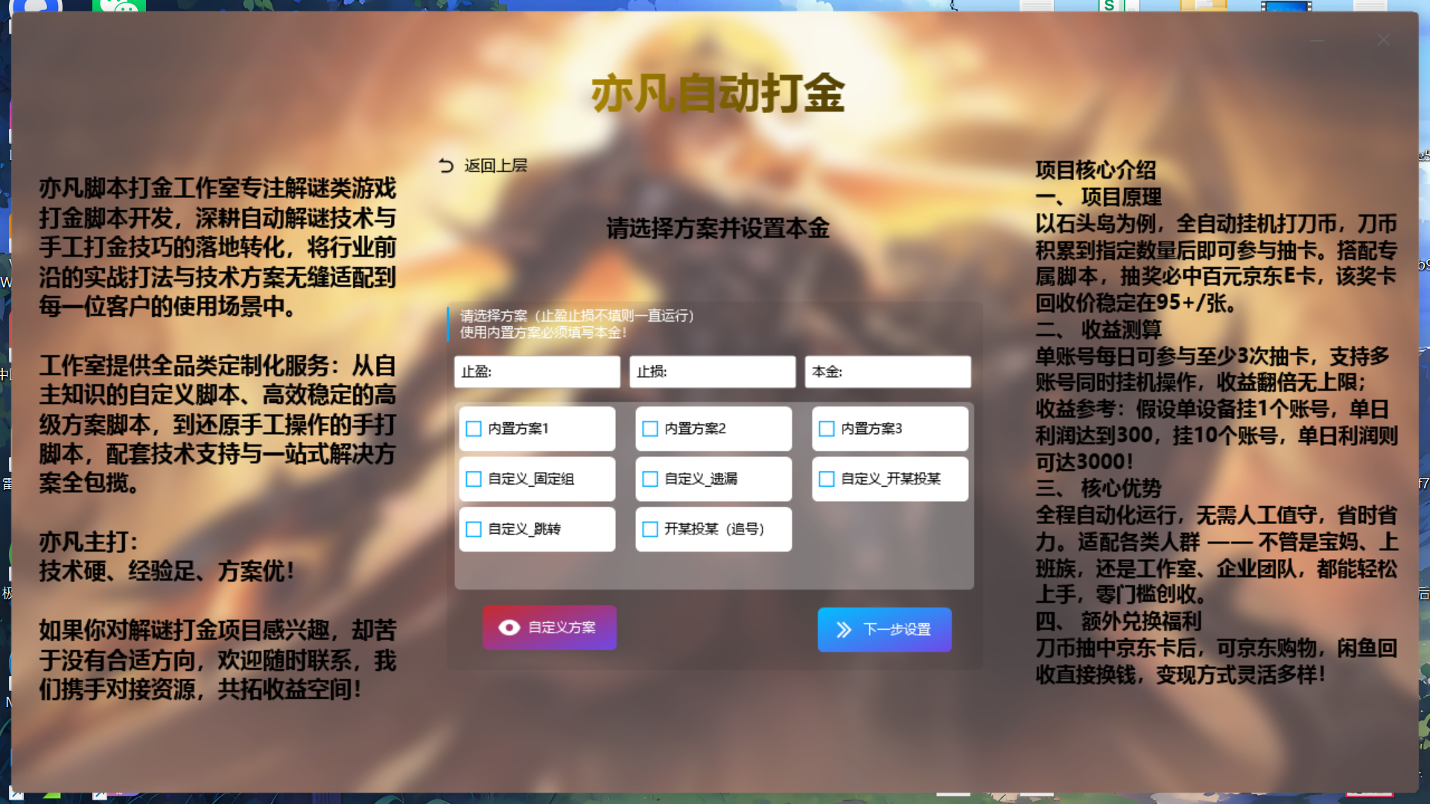The width and height of the screenshot is (1430, 804).
Task: Enable the 自定义_跳转 checkbox
Action: [x=474, y=529]
